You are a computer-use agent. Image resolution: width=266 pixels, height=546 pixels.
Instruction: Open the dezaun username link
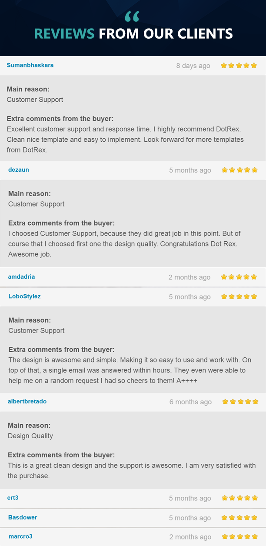tap(19, 170)
